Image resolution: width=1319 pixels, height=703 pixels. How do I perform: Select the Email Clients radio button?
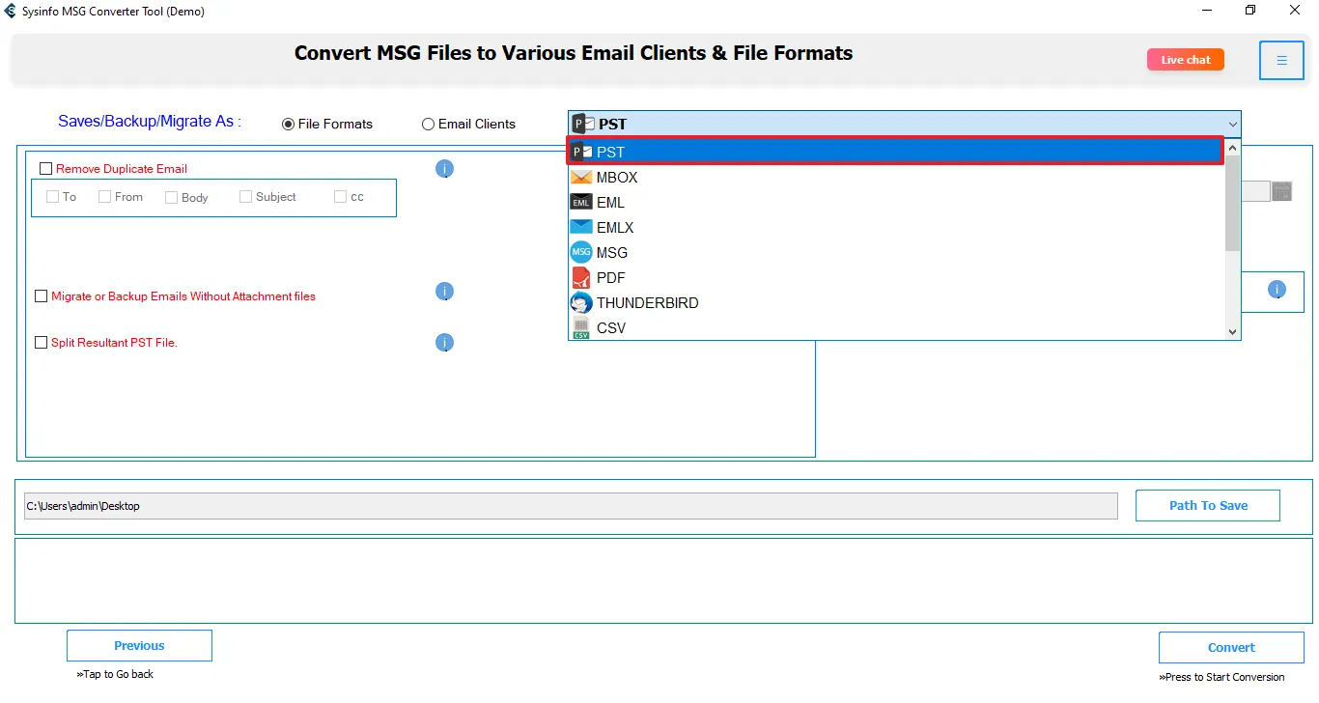428,125
